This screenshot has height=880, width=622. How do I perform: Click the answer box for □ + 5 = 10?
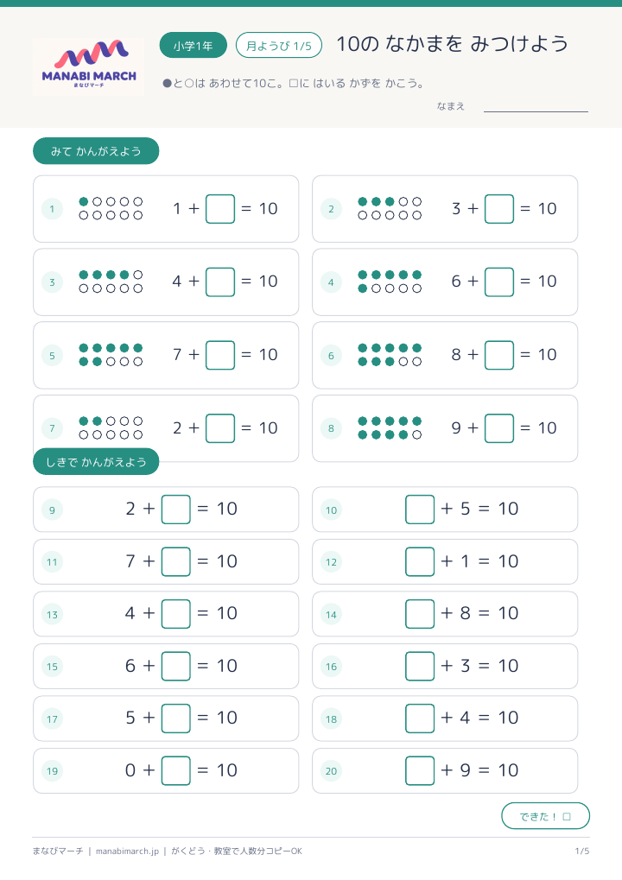coord(420,509)
